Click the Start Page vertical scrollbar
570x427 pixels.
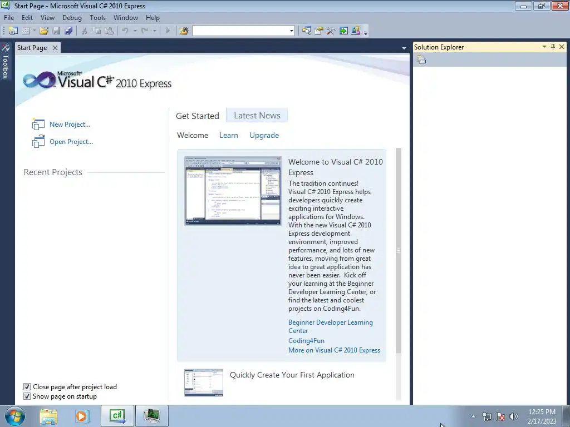pos(399,251)
